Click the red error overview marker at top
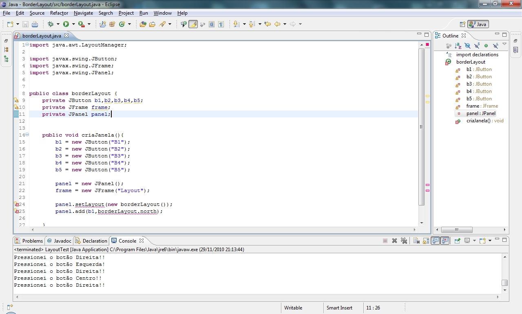This screenshot has height=314, width=522. [x=427, y=44]
